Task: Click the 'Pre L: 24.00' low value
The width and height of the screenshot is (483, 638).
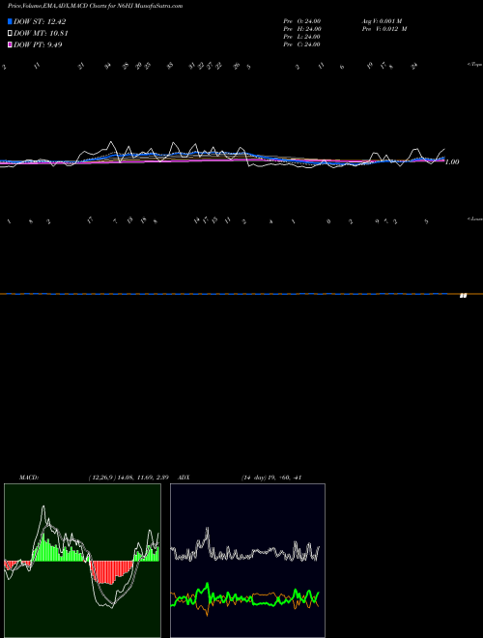Action: pos(302,37)
